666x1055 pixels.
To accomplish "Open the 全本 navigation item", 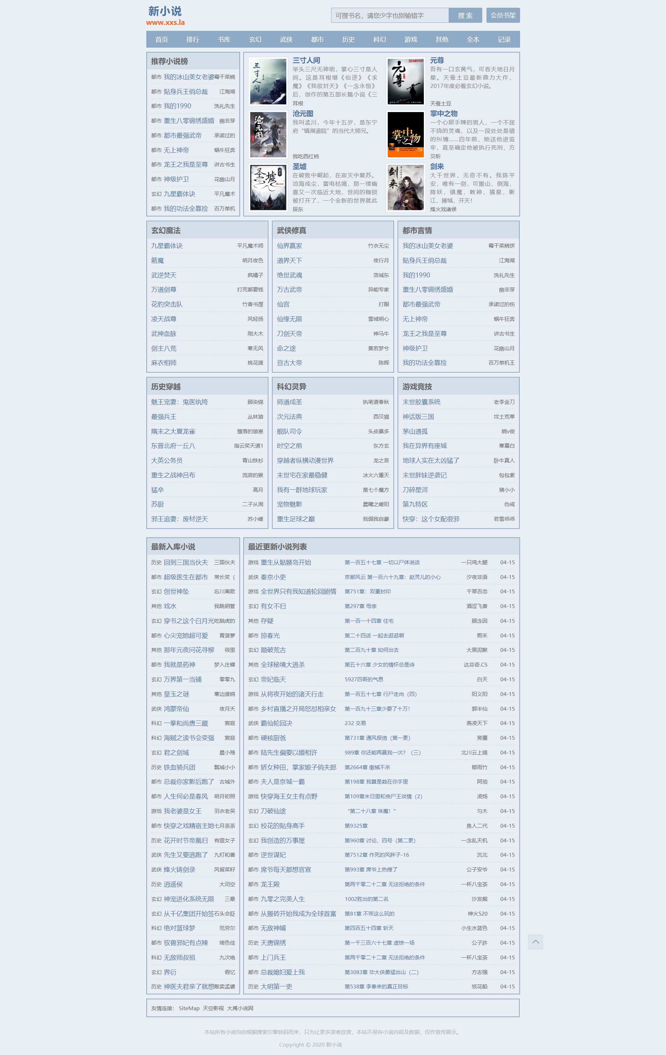I will [x=473, y=40].
